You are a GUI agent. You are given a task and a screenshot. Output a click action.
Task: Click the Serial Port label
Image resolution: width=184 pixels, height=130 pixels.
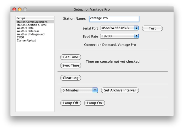(90, 28)
